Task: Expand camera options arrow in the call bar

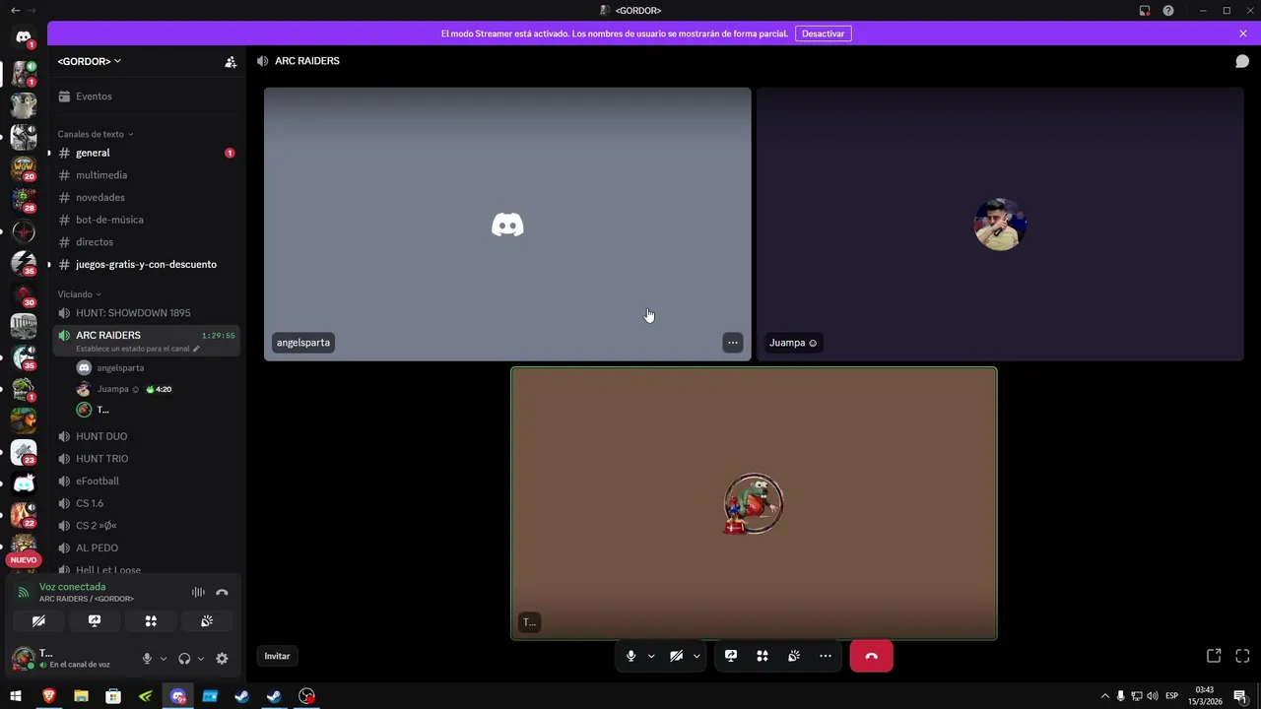Action: [x=697, y=656]
